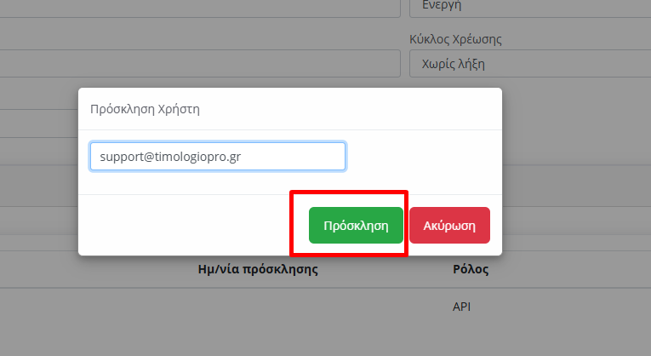Image resolution: width=651 pixels, height=356 pixels.
Task: Focus the support@timologiopro.gr email field
Action: (218, 157)
